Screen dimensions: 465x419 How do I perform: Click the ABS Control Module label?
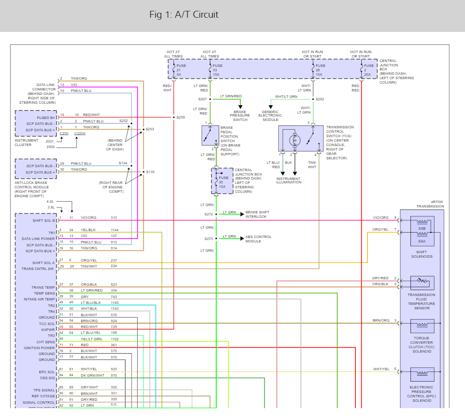point(258,239)
